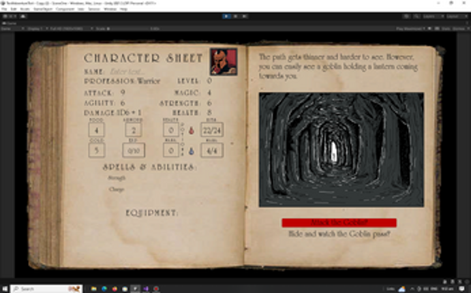Open Visual Studio from taskbar
Image resolution: width=471 pixels, height=293 pixels.
[146, 289]
